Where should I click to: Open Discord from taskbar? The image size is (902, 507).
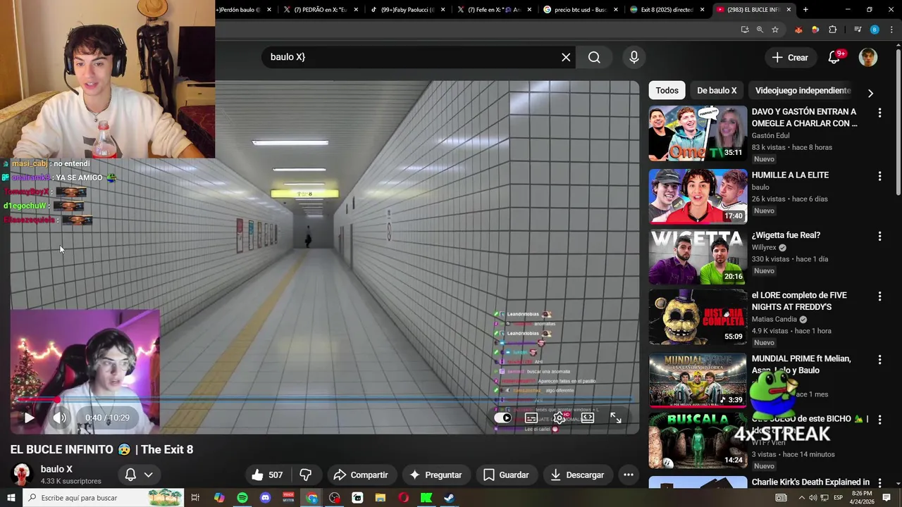point(265,498)
